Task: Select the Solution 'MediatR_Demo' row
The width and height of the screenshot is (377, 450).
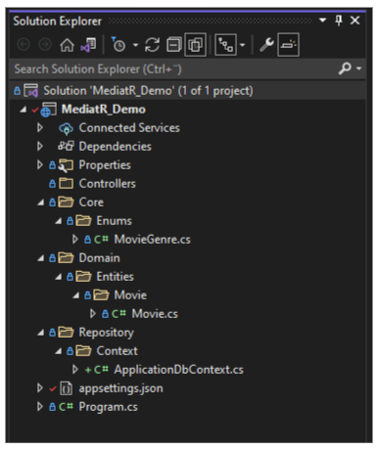Action: [188, 91]
